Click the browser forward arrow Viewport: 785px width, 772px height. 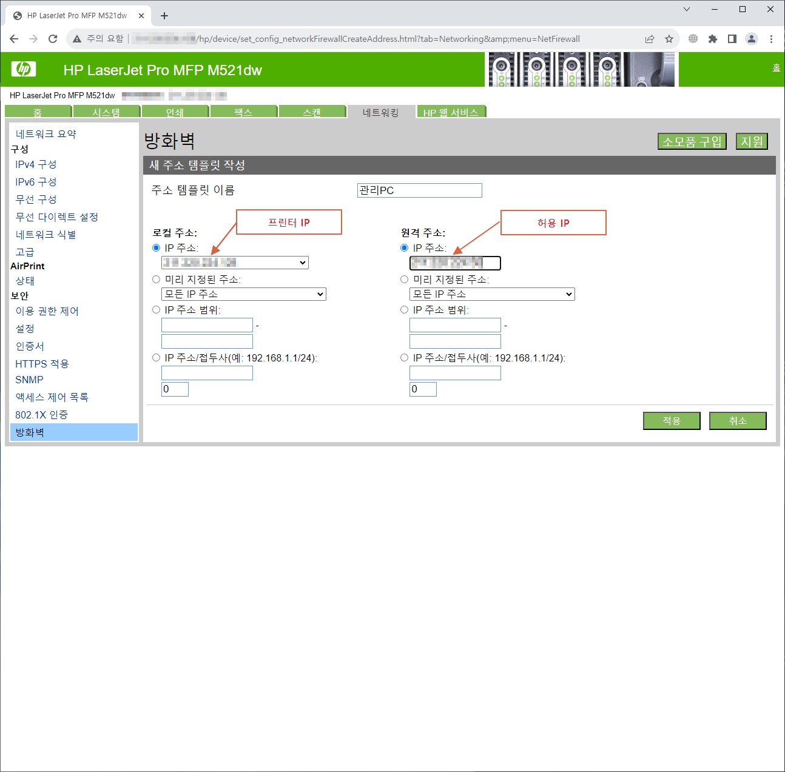point(33,39)
